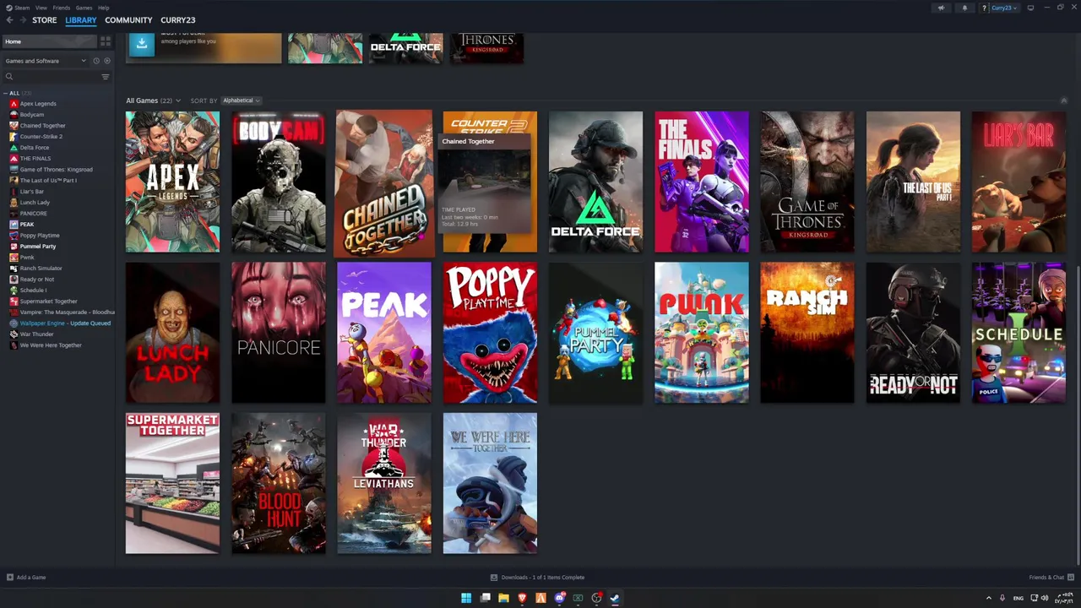Image resolution: width=1081 pixels, height=608 pixels.
Task: Click the ENG language indicator in tray
Action: point(1018,598)
